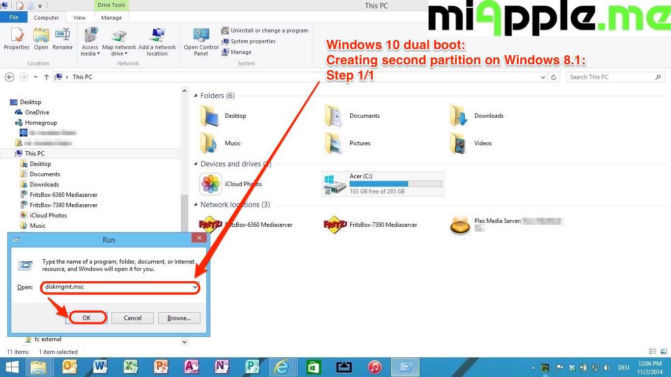Open Control Panel from the ribbon
Screen dimensions: 671x377
(201, 42)
